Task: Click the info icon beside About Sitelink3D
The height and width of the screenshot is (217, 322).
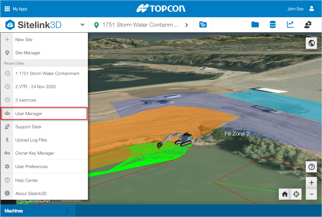Action: tap(7, 193)
